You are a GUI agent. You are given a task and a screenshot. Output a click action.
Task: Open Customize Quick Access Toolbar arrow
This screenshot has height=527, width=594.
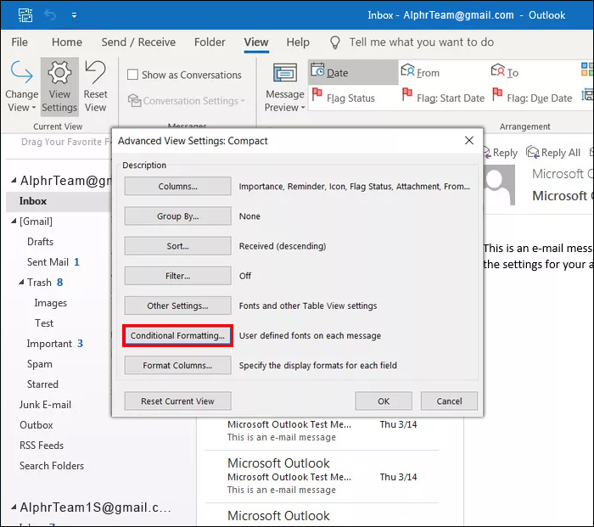[x=75, y=15]
